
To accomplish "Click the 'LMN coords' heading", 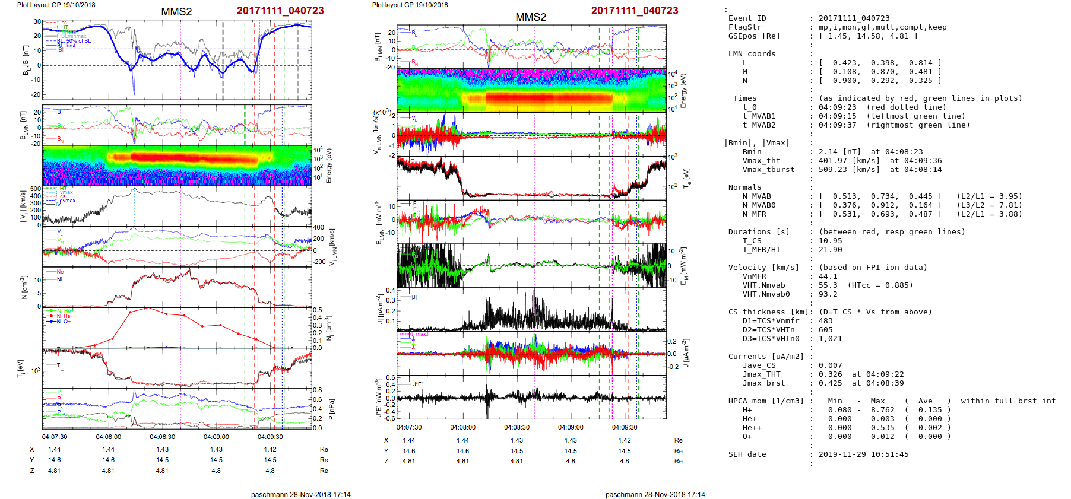I will pyautogui.click(x=752, y=54).
